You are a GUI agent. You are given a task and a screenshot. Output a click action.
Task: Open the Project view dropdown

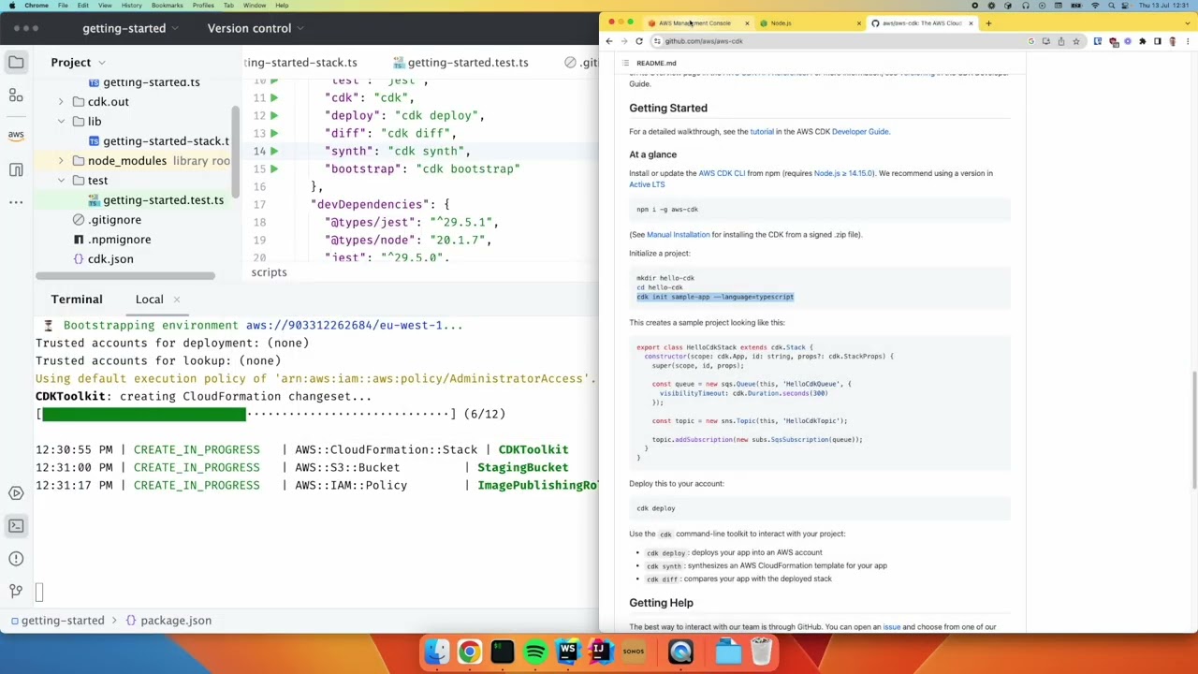tap(78, 62)
